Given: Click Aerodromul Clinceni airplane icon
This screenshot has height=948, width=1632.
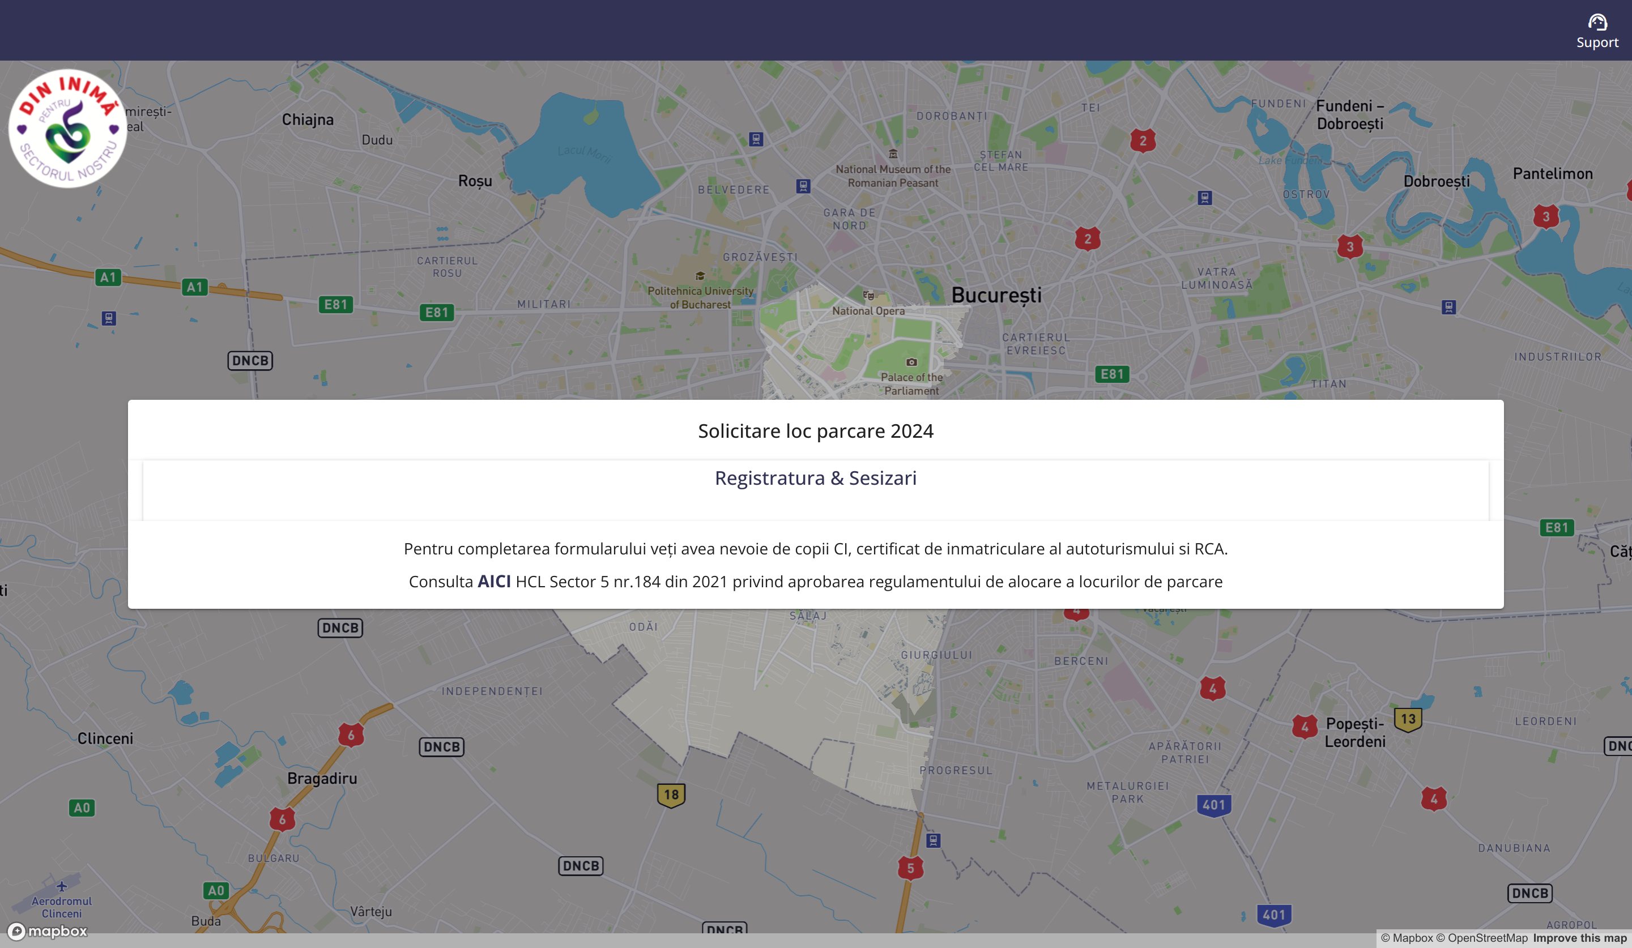Looking at the screenshot, I should (62, 886).
